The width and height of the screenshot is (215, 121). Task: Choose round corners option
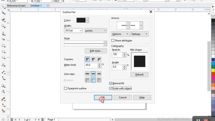click(x=93, y=59)
